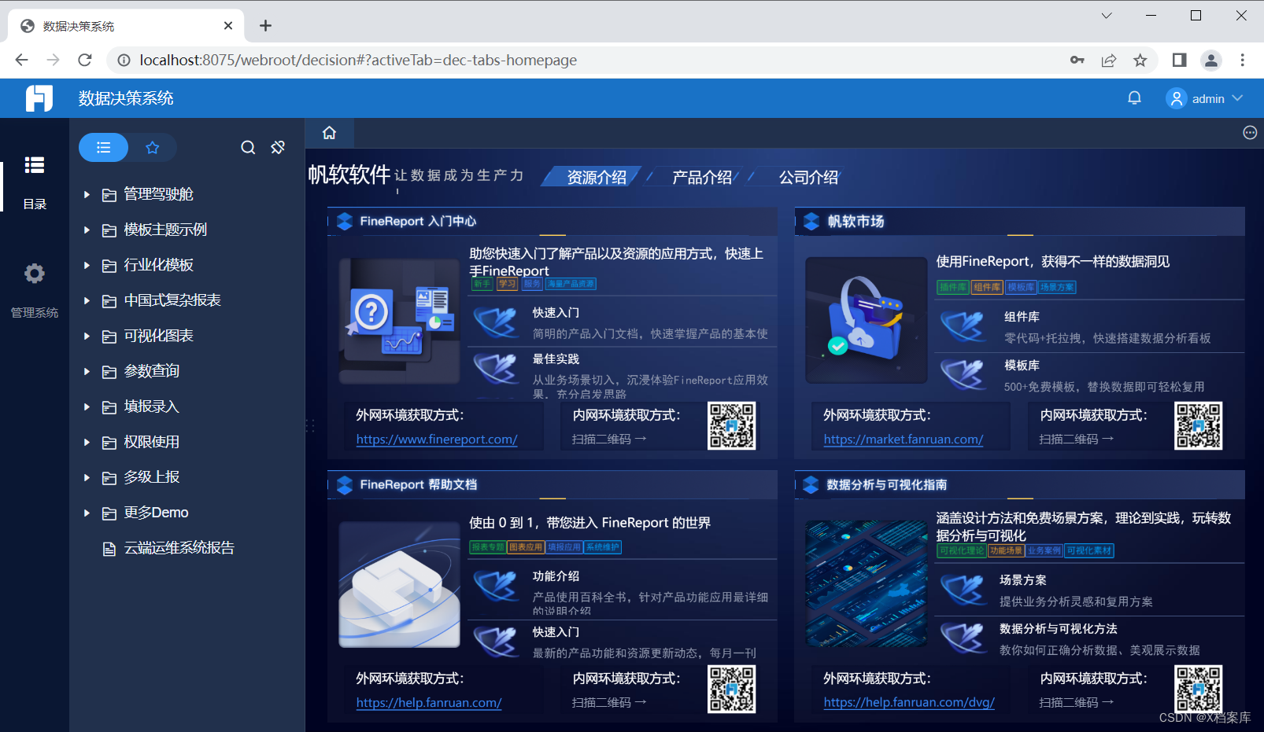Viewport: 1264px width, 732px height.
Task: Switch to favorites star view
Action: pyautogui.click(x=153, y=148)
